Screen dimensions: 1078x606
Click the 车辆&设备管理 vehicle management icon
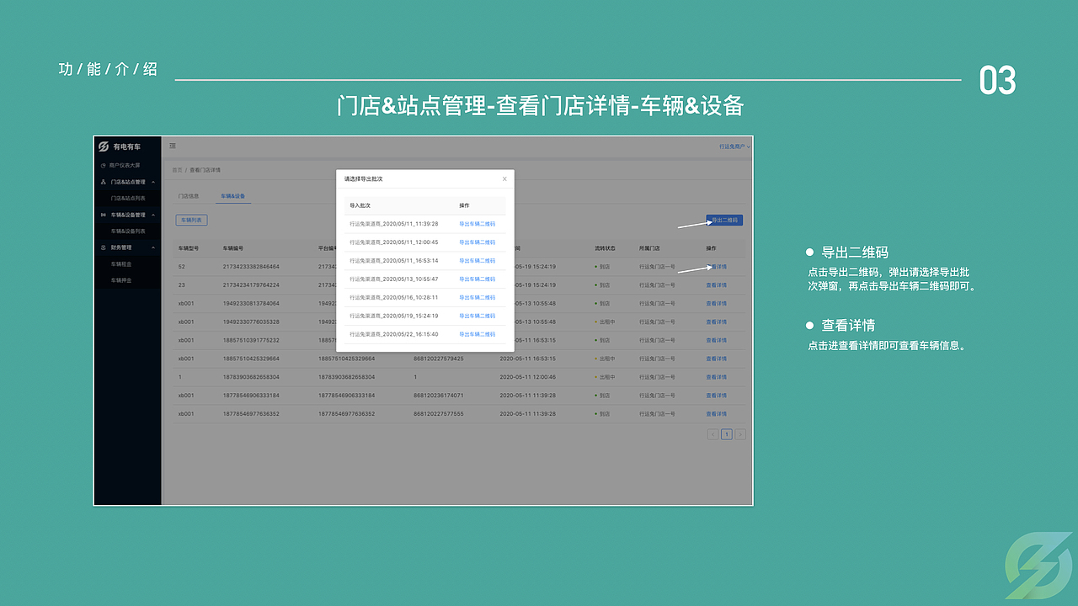(102, 215)
